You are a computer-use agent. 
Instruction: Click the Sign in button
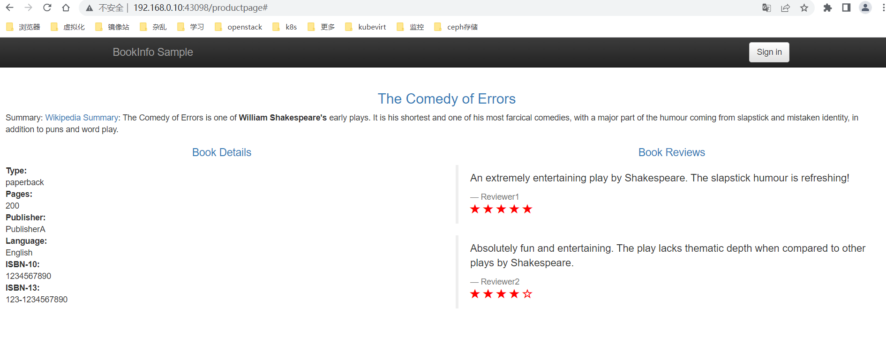(769, 52)
